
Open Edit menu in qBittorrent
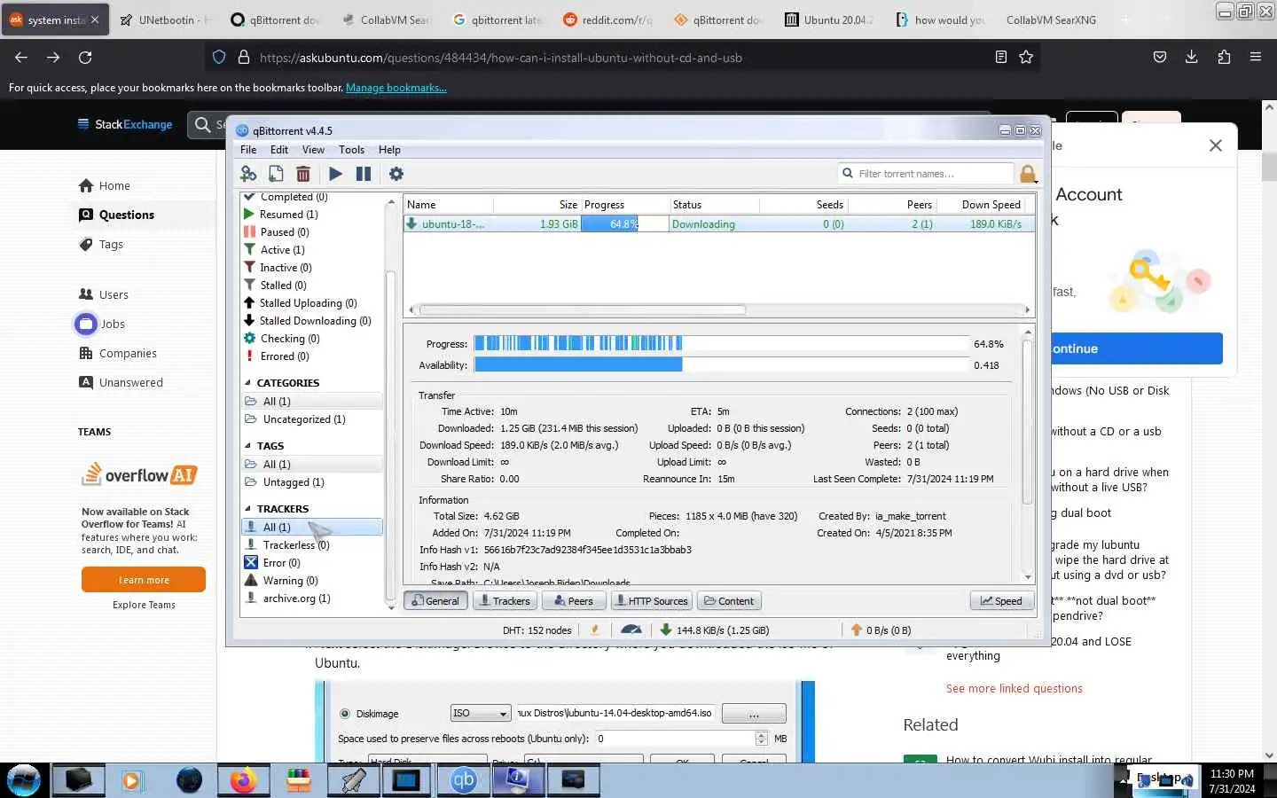(279, 150)
